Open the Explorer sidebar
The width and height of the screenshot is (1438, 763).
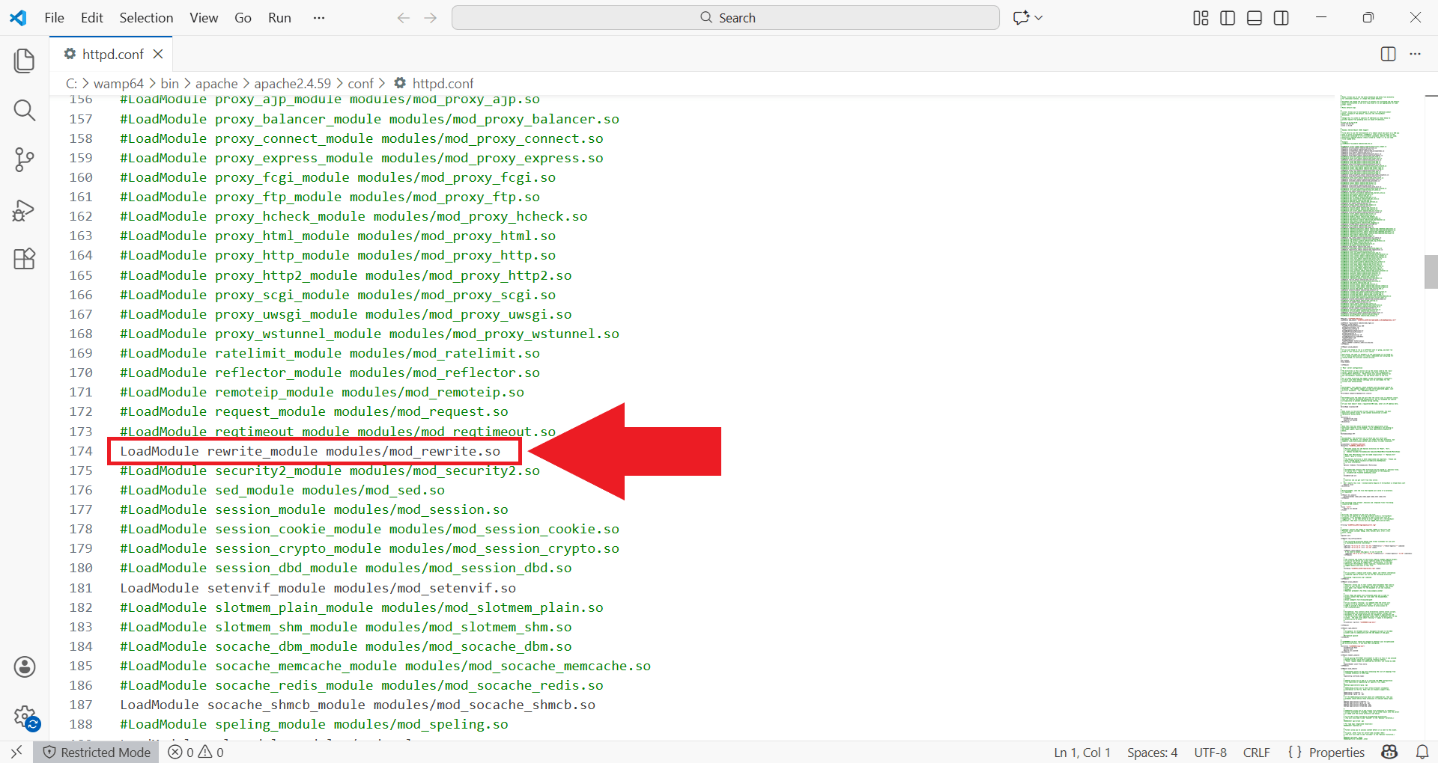coord(25,61)
